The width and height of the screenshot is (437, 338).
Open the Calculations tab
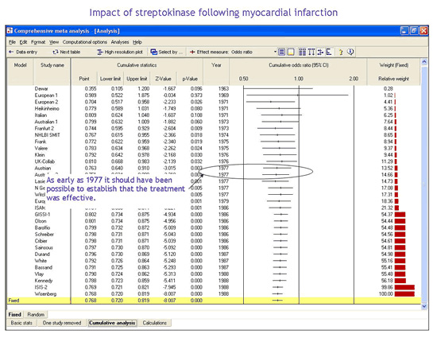click(155, 323)
